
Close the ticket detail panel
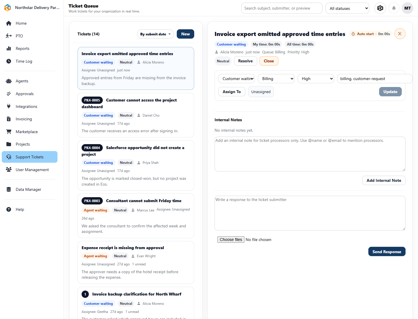[x=400, y=34]
